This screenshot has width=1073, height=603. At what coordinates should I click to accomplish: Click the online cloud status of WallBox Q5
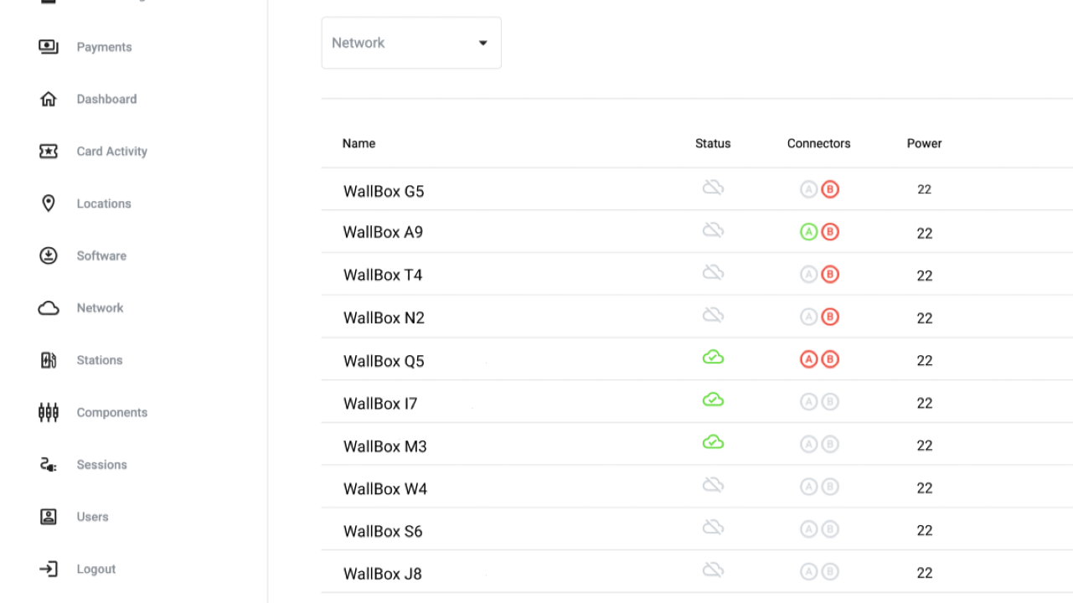point(713,358)
